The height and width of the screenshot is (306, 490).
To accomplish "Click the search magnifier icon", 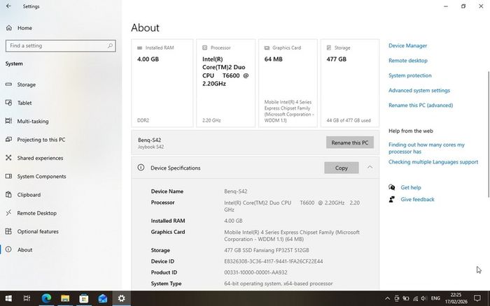I will 110,45.
